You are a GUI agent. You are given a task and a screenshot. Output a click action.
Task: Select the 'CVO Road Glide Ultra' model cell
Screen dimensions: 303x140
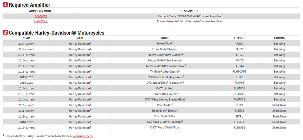(165, 128)
